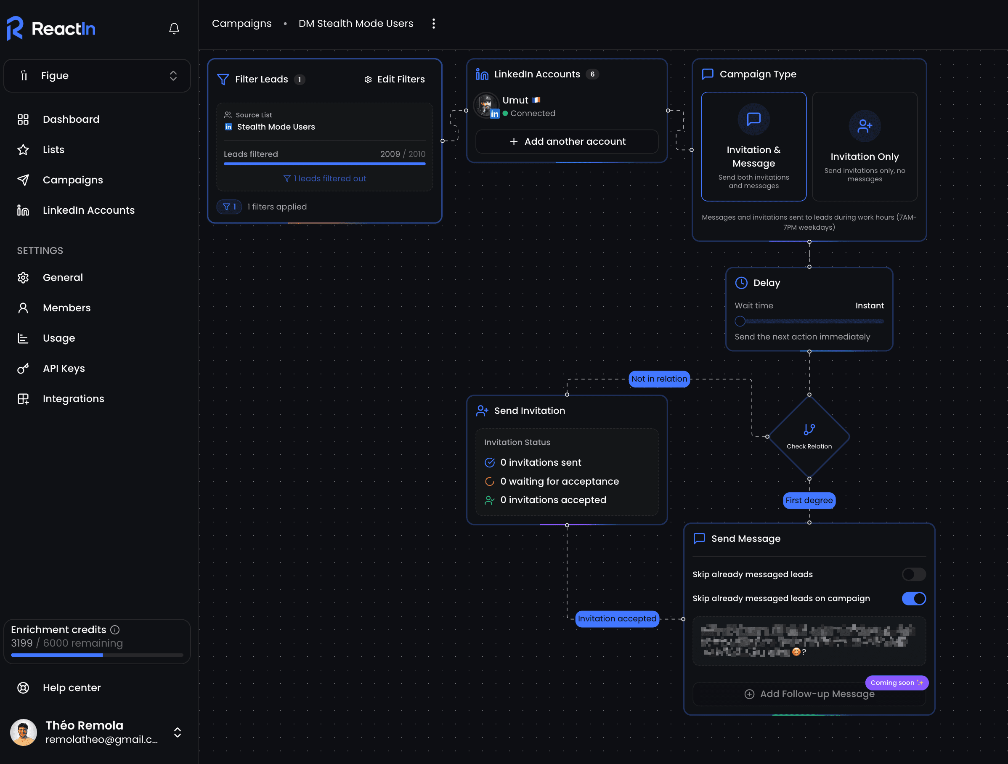Click the notifications bell icon
This screenshot has height=764, width=1008.
pos(174,29)
